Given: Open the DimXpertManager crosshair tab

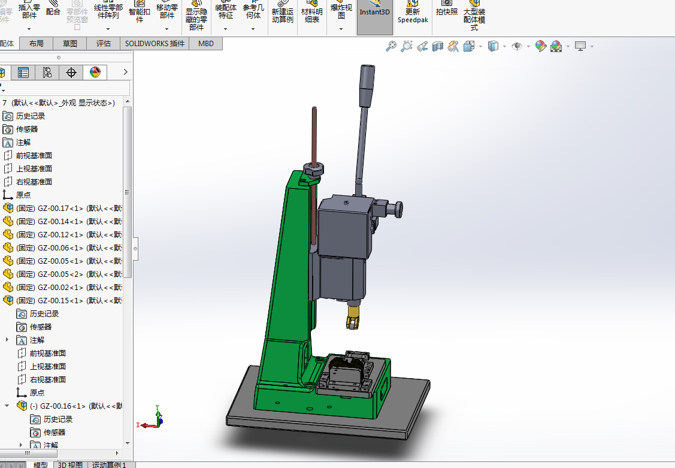Looking at the screenshot, I should [71, 73].
